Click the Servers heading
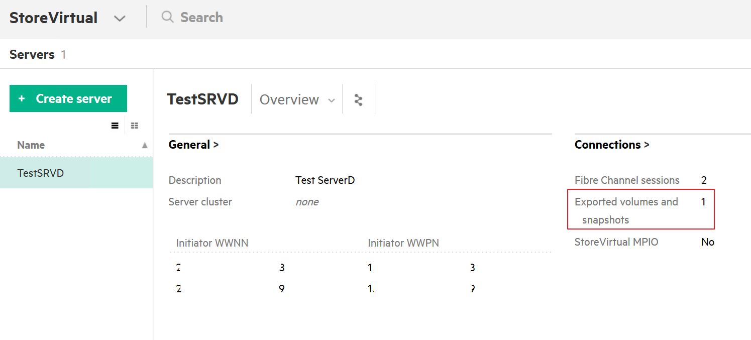The height and width of the screenshot is (340, 751). coord(32,54)
